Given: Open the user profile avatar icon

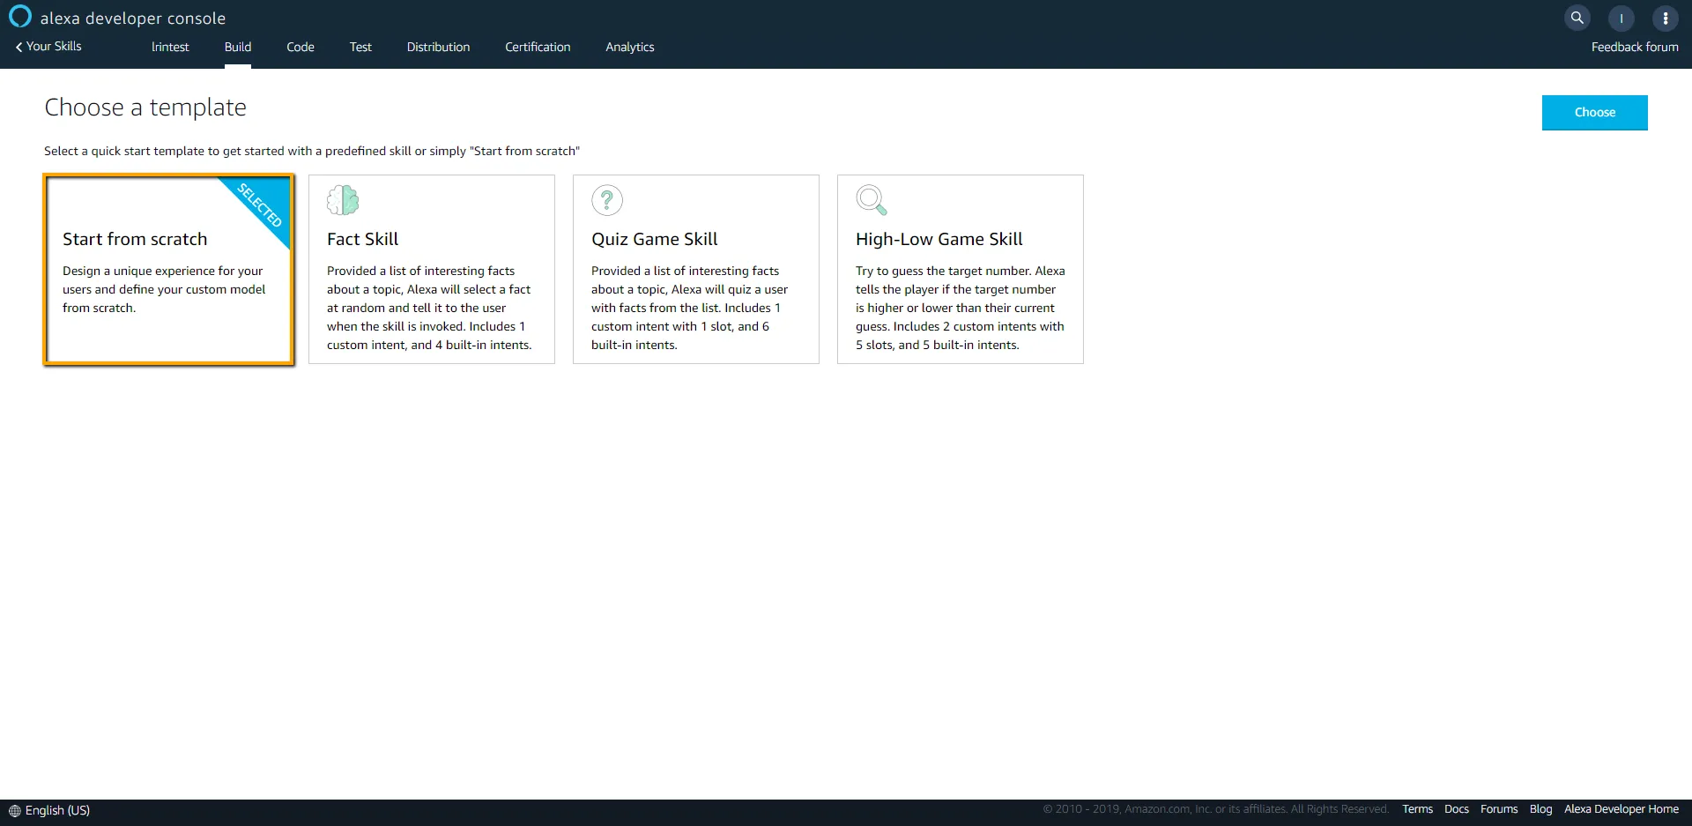Looking at the screenshot, I should tap(1621, 18).
